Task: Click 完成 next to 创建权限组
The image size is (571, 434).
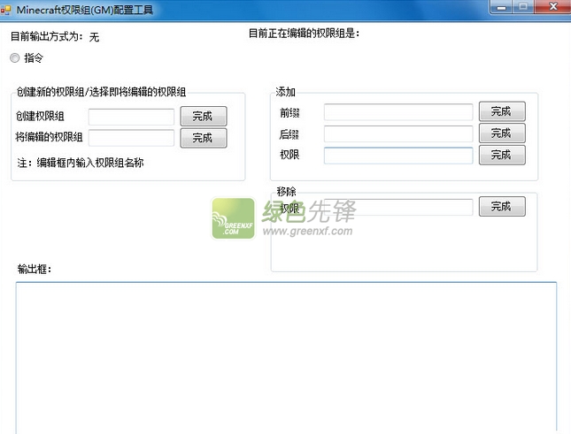Action: (204, 117)
